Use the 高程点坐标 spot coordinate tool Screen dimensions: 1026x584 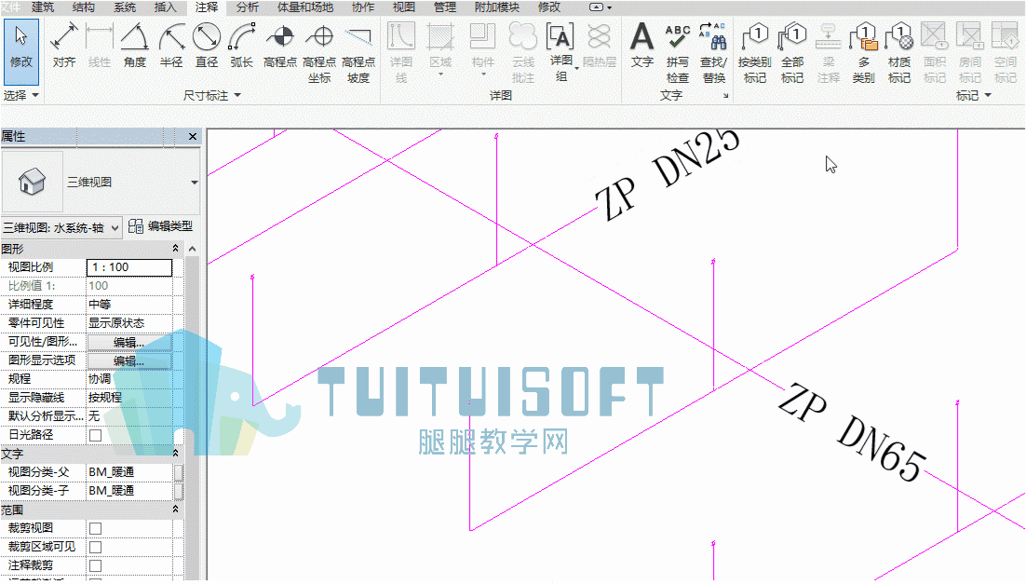pos(319,52)
